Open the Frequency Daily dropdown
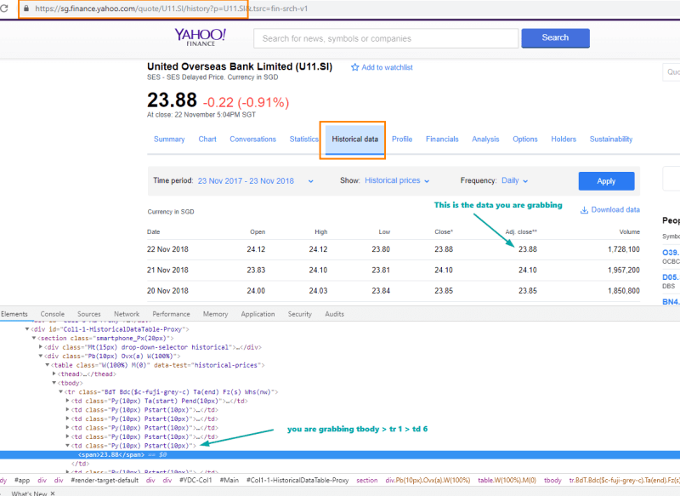This screenshot has height=496, width=680. tap(515, 180)
